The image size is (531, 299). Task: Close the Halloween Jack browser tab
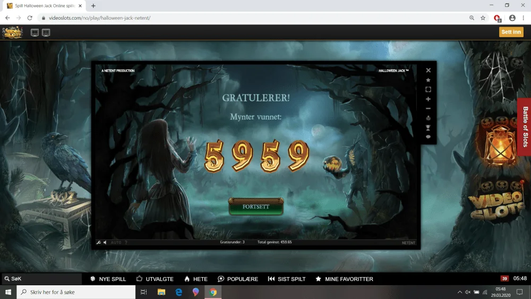click(x=80, y=6)
